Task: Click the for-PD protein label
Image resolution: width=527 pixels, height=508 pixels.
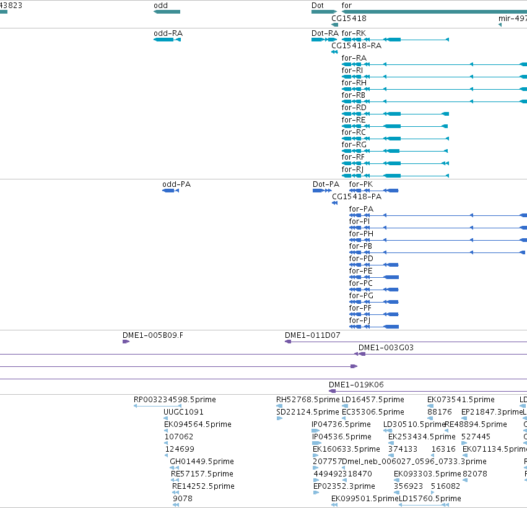Action: pyautogui.click(x=361, y=259)
